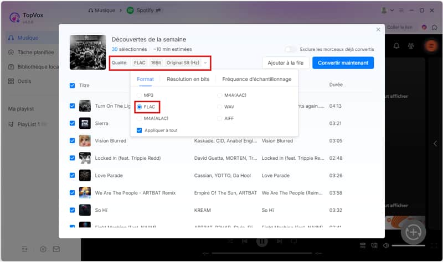Click the playlist cover thumbnail
This screenshot has width=443, height=262.
[88, 52]
